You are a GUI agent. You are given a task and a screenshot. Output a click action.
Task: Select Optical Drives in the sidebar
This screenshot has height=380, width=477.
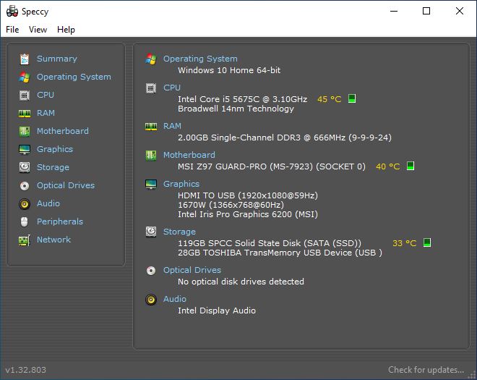pyautogui.click(x=66, y=185)
